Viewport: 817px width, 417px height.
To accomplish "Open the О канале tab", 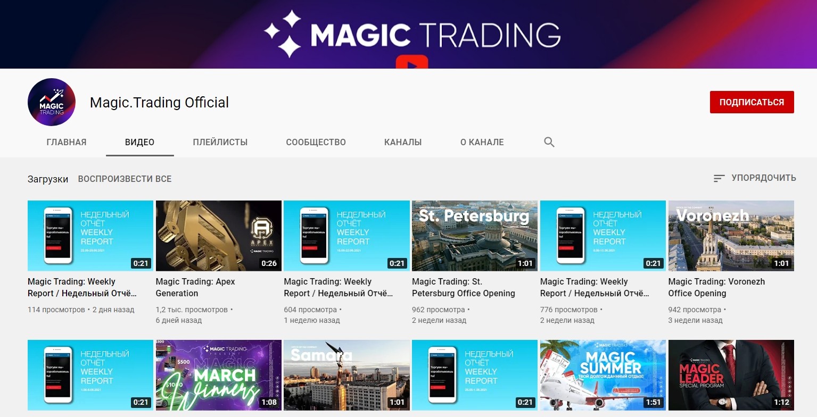I will click(x=482, y=142).
